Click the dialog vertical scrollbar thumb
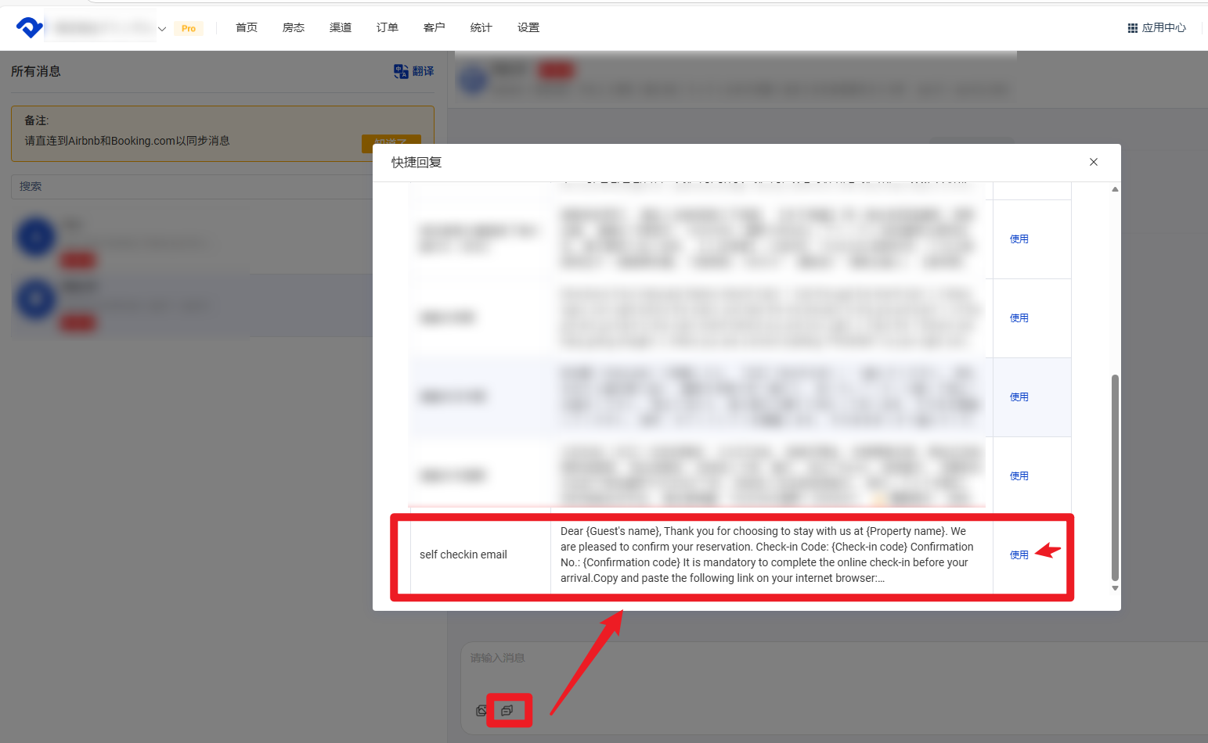 tap(1115, 477)
